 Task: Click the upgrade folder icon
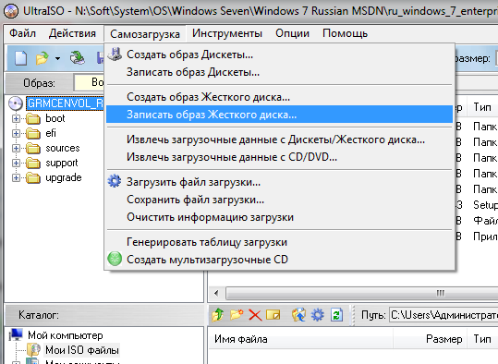pos(33,178)
